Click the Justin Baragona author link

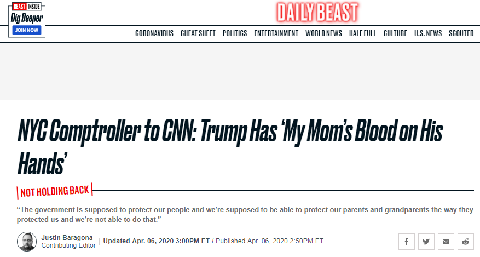pyautogui.click(x=67, y=237)
